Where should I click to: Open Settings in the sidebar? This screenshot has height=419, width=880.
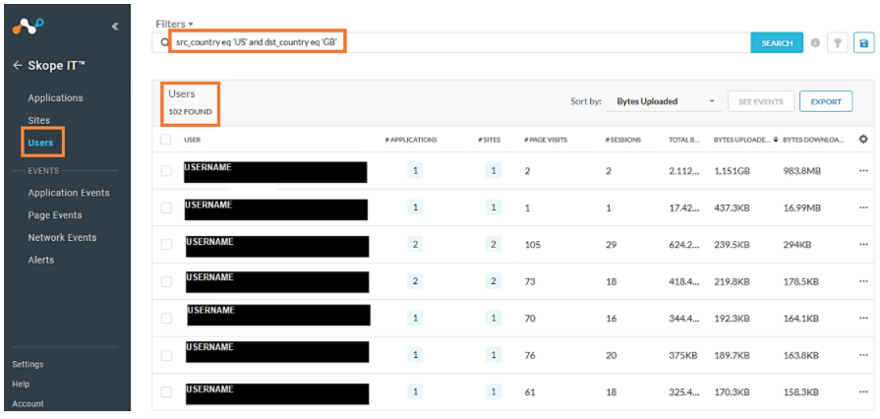point(28,364)
